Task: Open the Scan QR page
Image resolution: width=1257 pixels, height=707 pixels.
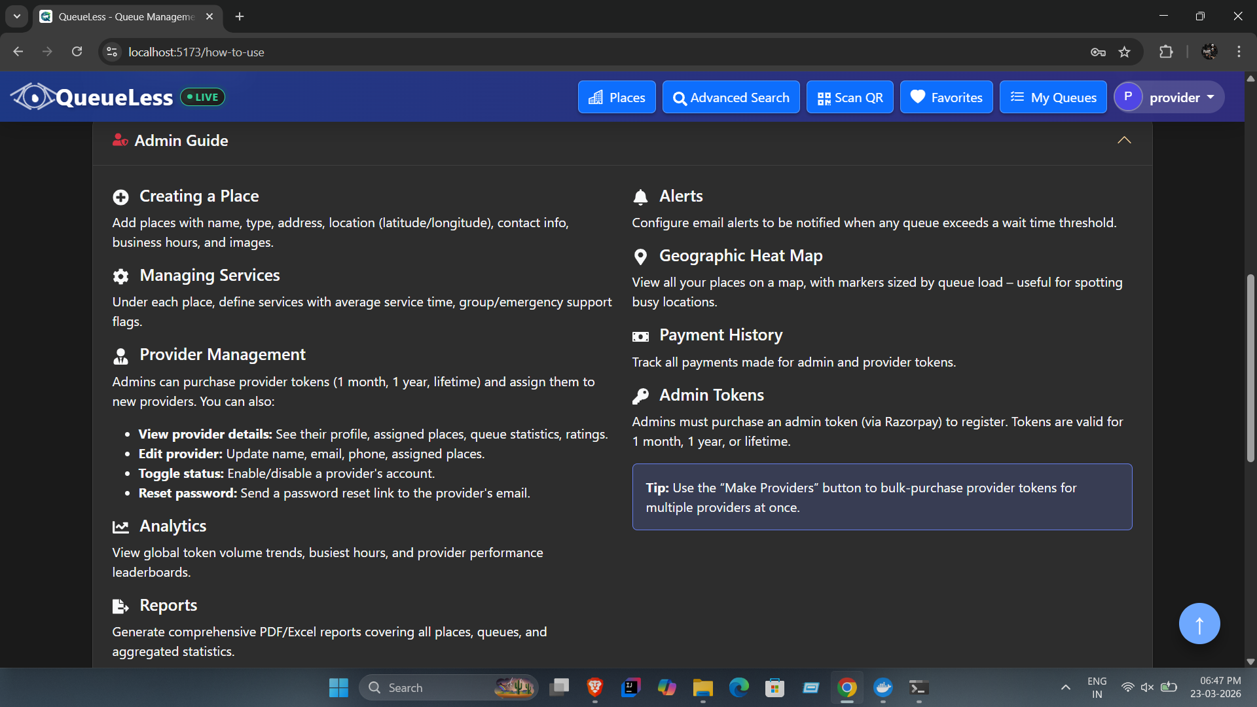Action: pyautogui.click(x=850, y=98)
